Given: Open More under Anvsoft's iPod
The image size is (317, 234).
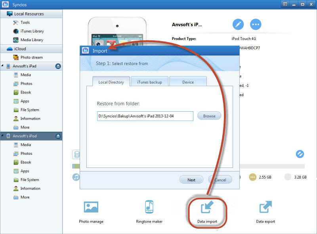Looking at the screenshot, I should pos(21,197).
